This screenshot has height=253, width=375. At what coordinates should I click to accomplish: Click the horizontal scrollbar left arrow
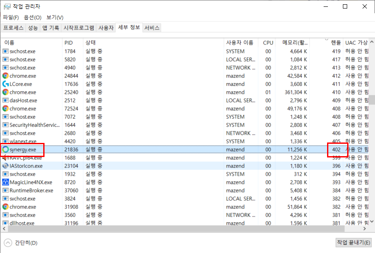[x=4, y=228]
